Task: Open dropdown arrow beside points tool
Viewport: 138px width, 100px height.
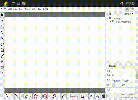Action: pos(12,96)
